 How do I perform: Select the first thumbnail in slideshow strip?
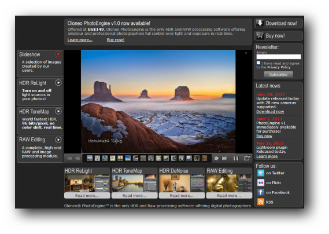(x=90, y=158)
